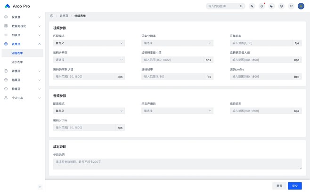Collapse the 表单页 menu chevron
310x192 pixels.
point(40,44)
